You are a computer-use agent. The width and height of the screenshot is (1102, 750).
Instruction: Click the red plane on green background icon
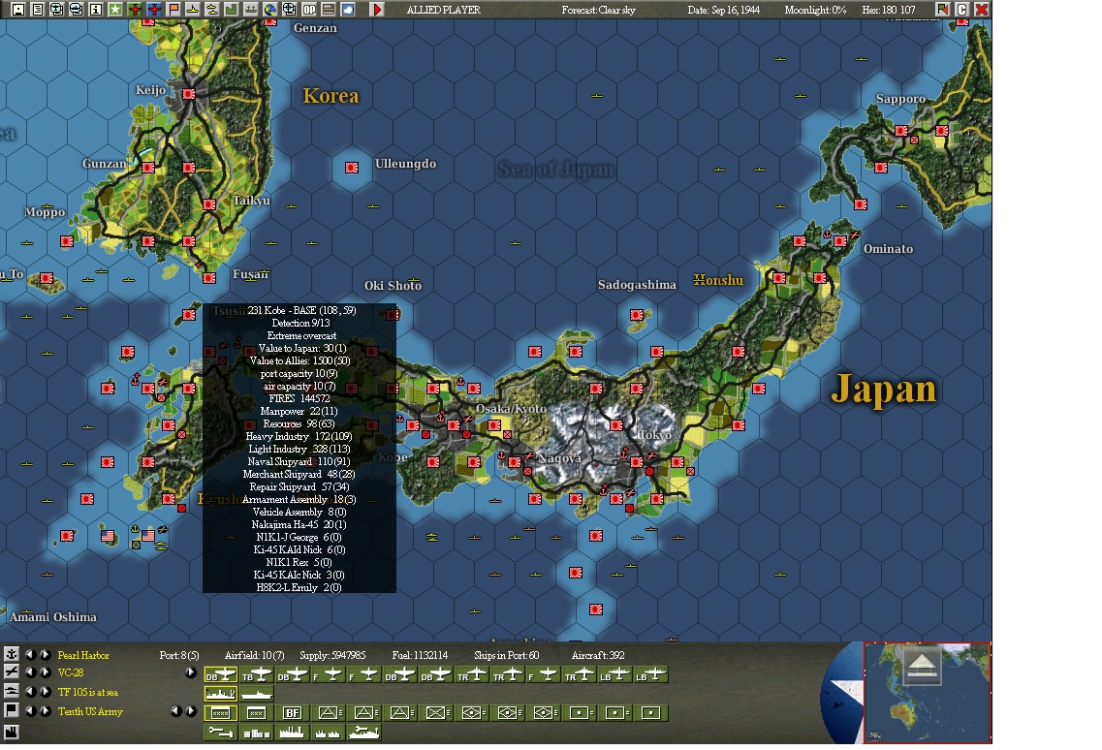click(x=135, y=9)
